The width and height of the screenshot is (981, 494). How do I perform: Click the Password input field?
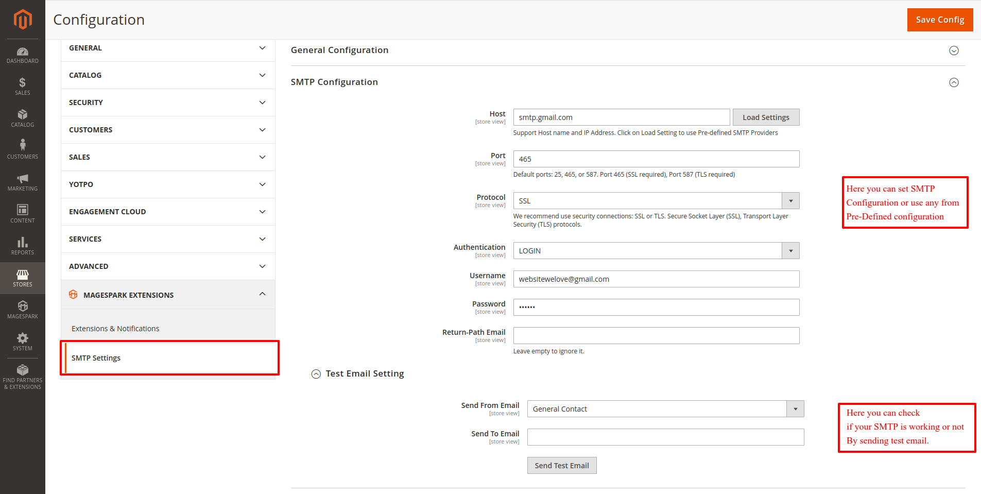pyautogui.click(x=656, y=308)
